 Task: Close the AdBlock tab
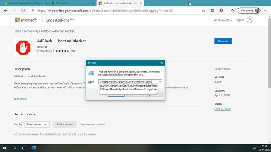coord(141,3)
